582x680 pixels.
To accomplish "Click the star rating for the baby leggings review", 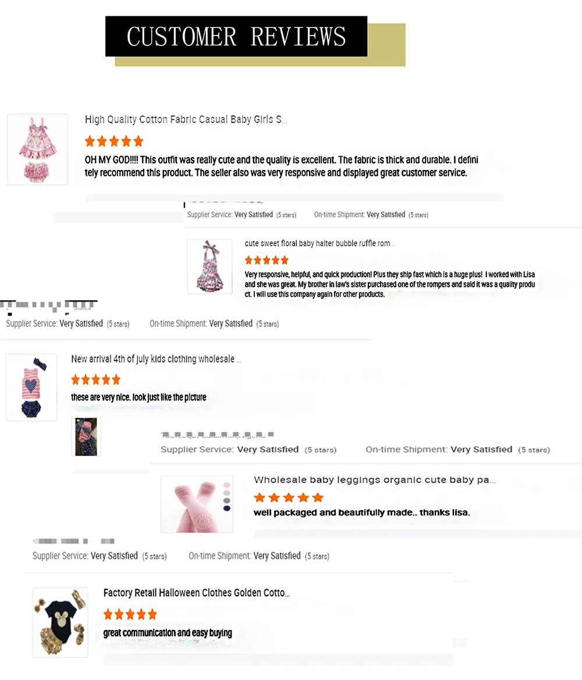I will 289,497.
